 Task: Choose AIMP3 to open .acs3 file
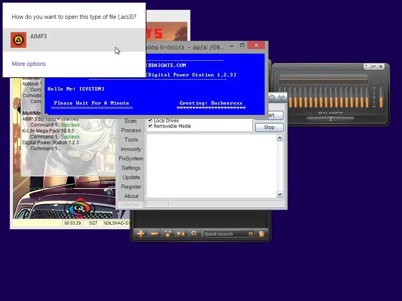click(x=74, y=40)
